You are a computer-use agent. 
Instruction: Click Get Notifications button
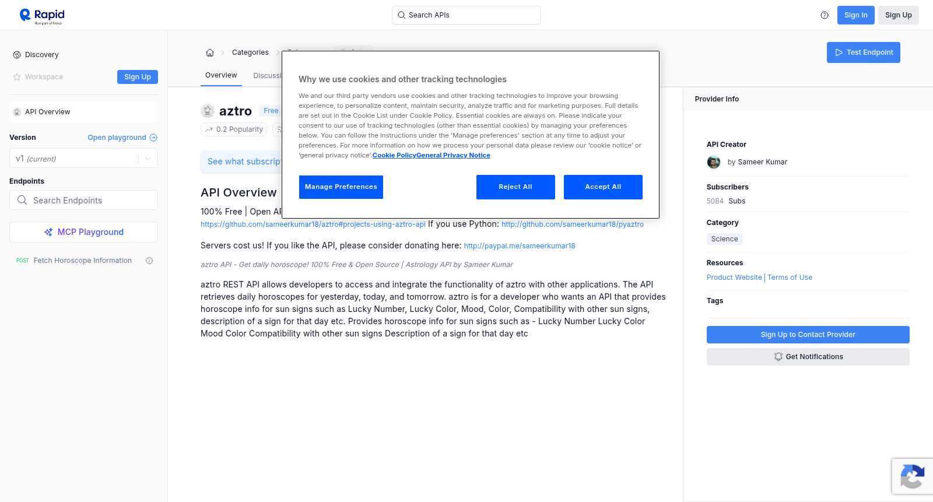pos(808,357)
